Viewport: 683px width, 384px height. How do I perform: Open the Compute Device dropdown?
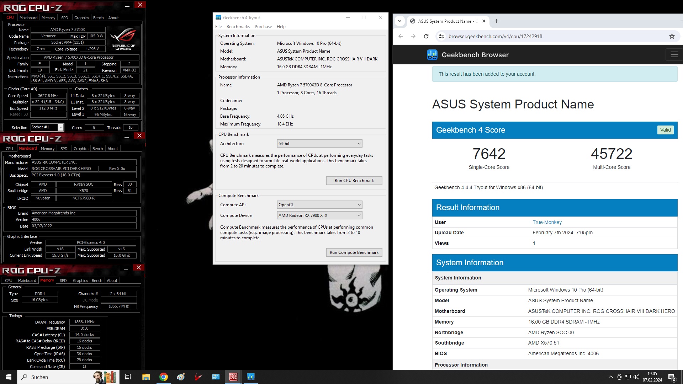pyautogui.click(x=319, y=215)
